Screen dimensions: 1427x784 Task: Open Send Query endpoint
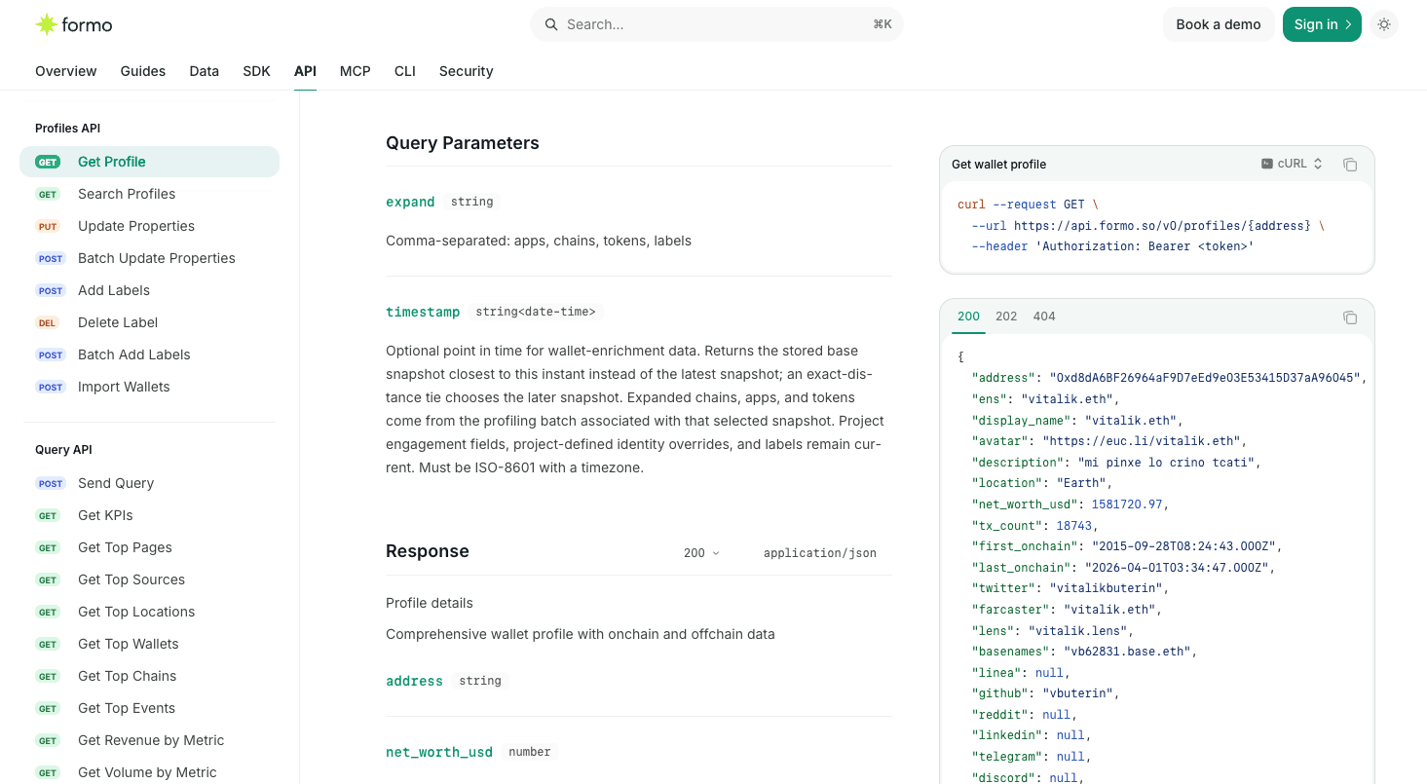pos(150,483)
